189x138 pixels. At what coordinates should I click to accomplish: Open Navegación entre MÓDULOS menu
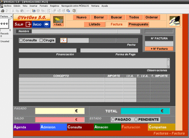(x=75, y=6)
